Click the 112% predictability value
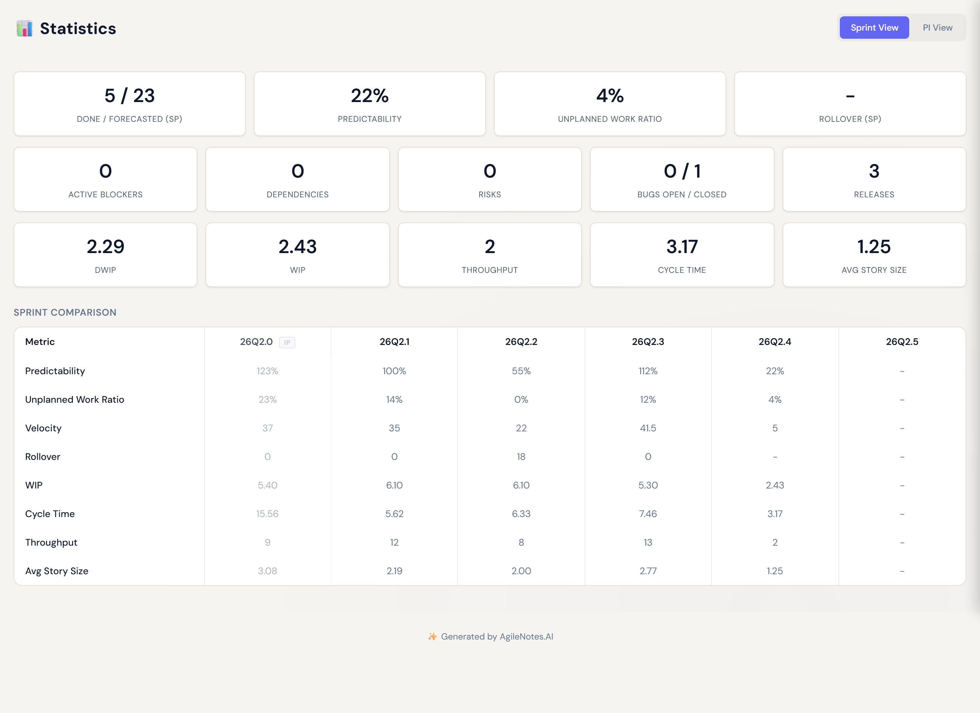980x713 pixels. pos(648,371)
